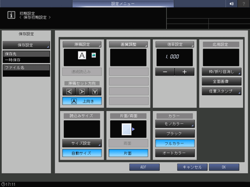Open 任意スタンプ stamp settings
Image resolution: width=250 pixels, height=187 pixels.
[221, 91]
